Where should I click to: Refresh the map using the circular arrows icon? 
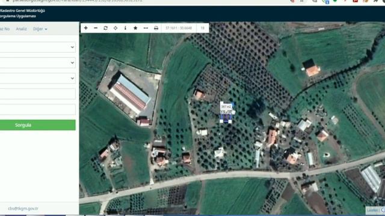coord(106,28)
